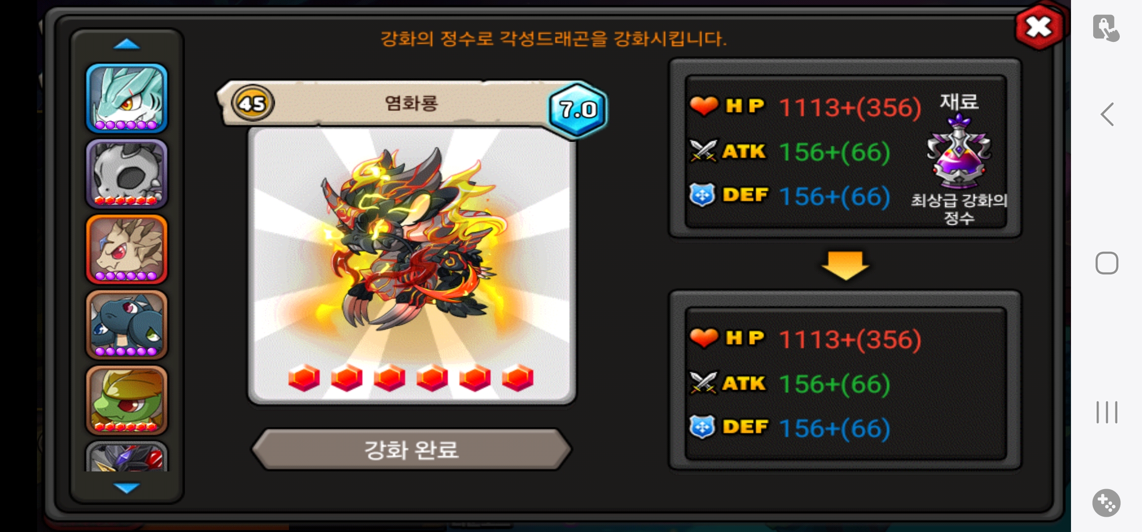Tap the touch lock icon in sidebar
This screenshot has height=532, width=1142.
(x=1106, y=28)
